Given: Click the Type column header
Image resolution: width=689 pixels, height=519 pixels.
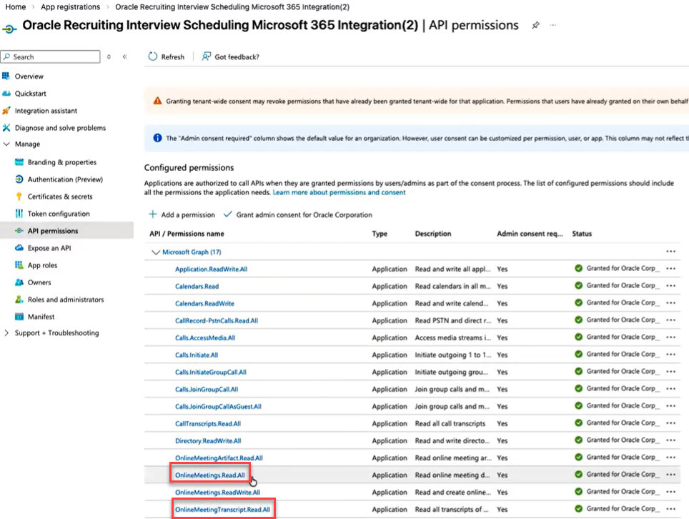Looking at the screenshot, I should [380, 233].
